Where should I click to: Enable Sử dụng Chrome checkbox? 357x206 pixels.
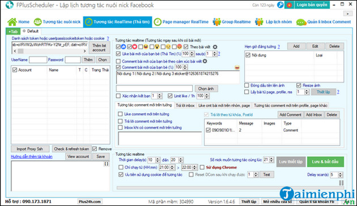coord(202,168)
